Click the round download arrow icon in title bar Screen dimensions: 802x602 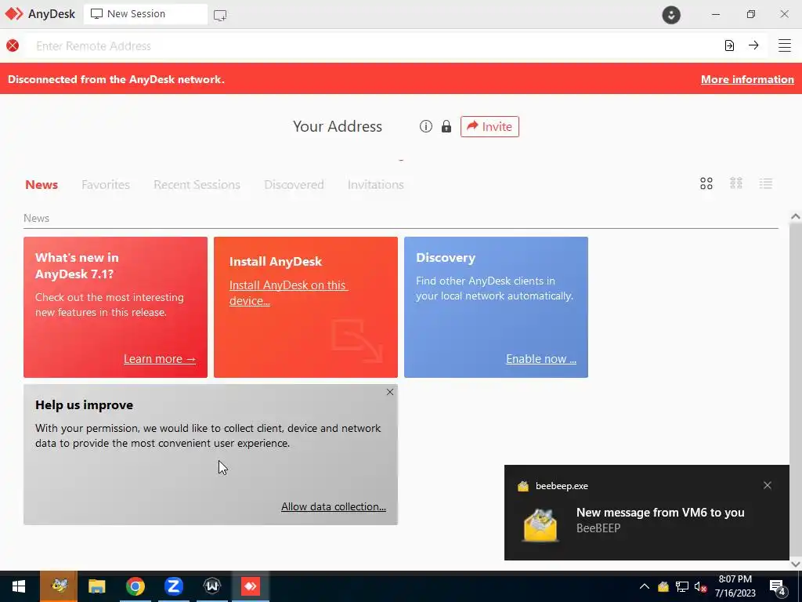pyautogui.click(x=671, y=15)
